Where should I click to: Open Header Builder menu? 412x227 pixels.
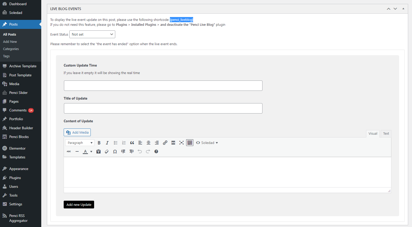point(21,128)
